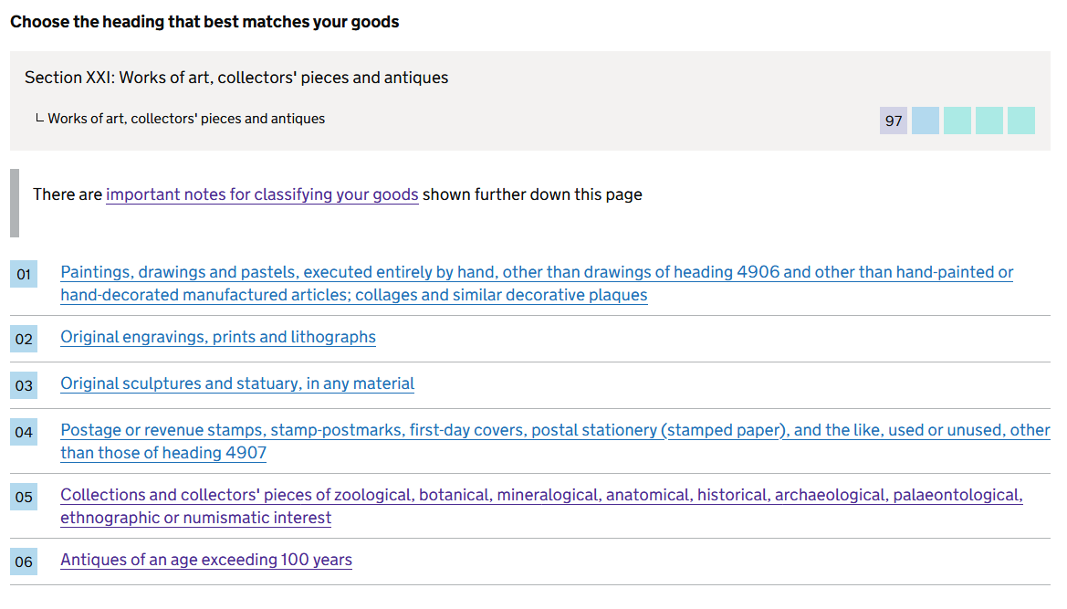
Task: Click the indented Works of art chapter line
Action: pyautogui.click(x=186, y=119)
